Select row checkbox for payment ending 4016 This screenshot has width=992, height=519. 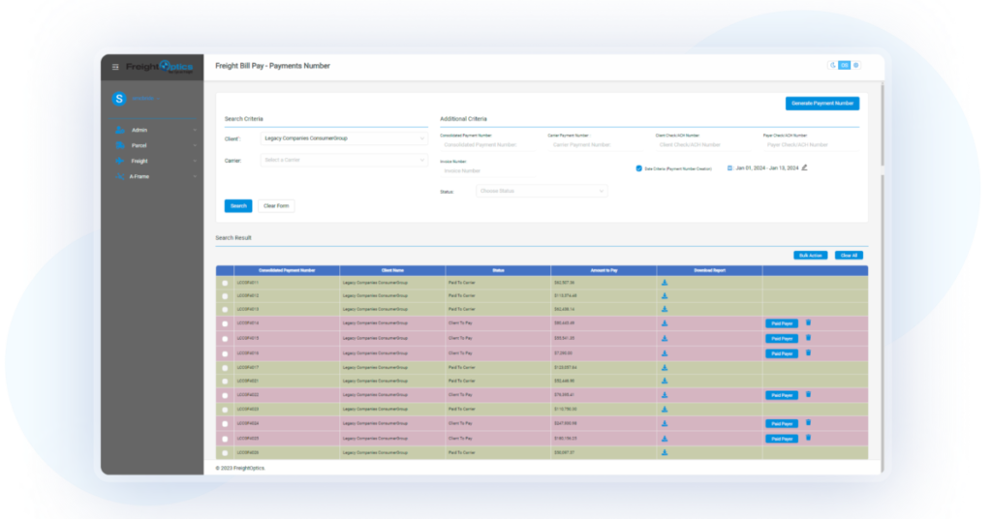pos(225,354)
